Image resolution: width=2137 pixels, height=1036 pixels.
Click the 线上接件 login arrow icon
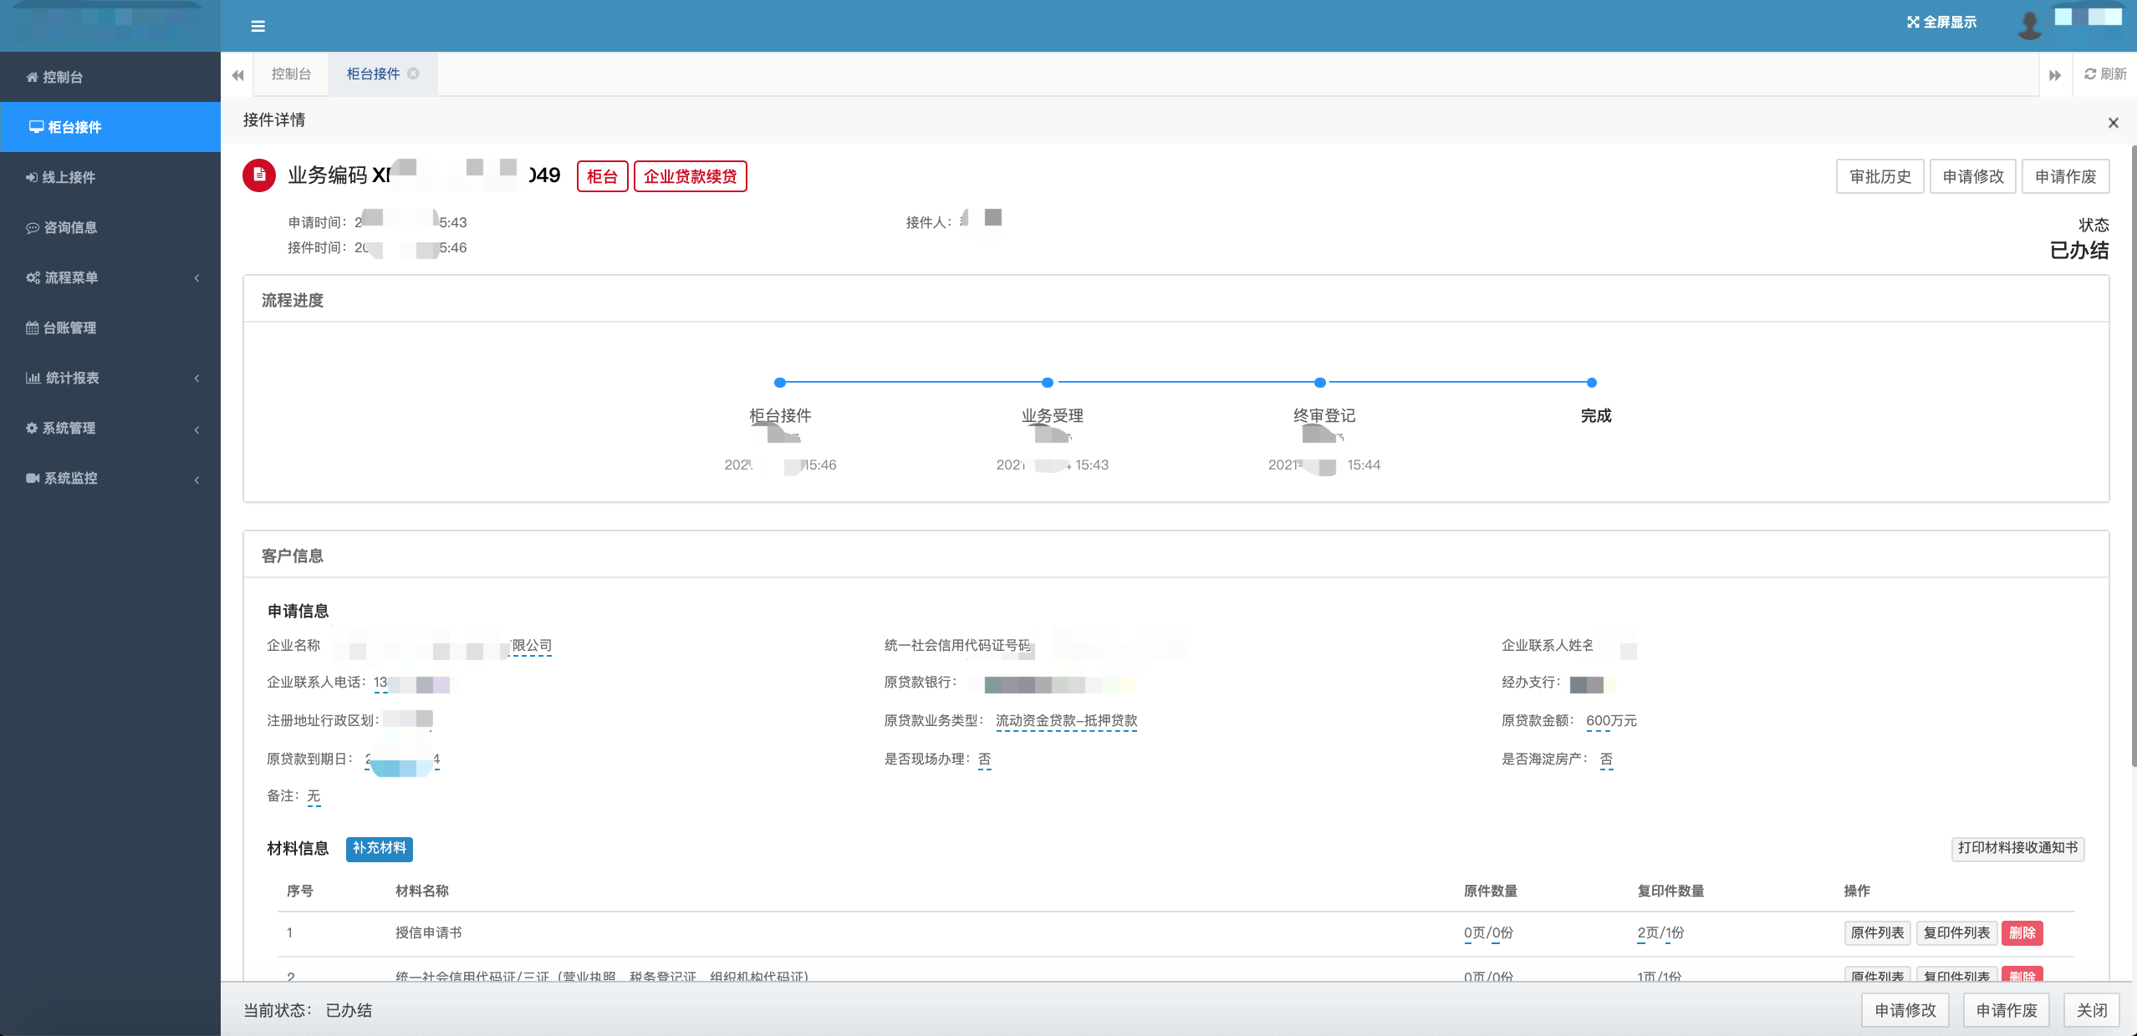click(32, 177)
